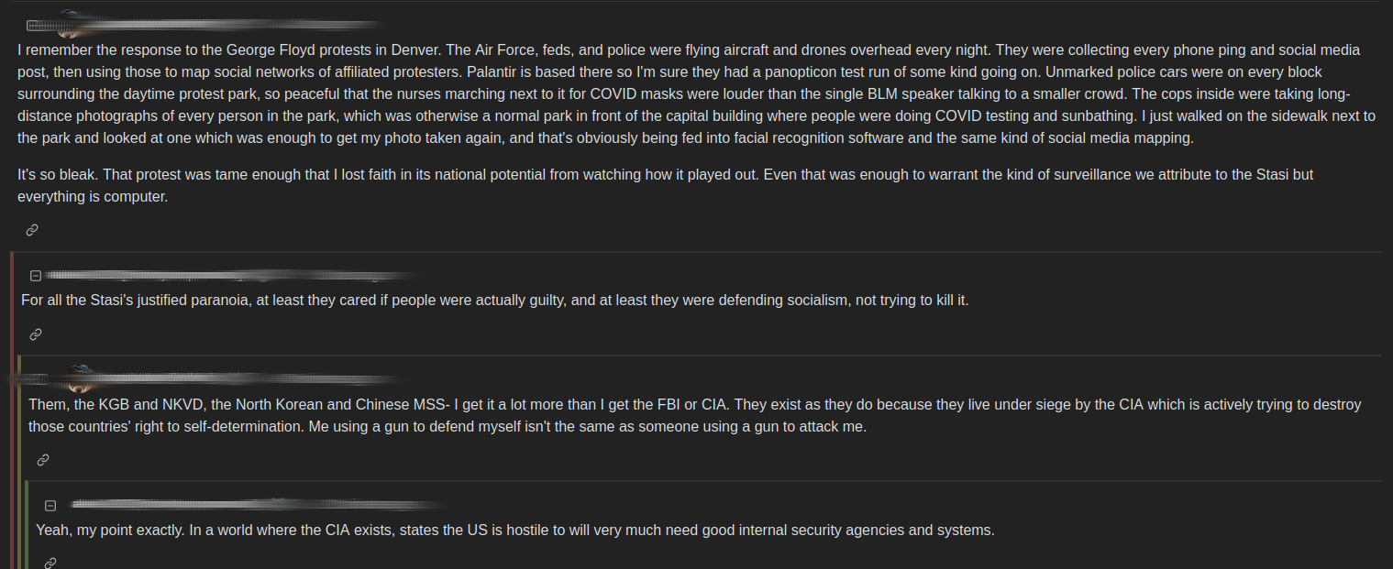Open author name above 'Yeah, my point exactly'
The height and width of the screenshot is (569, 1393).
coord(257,504)
